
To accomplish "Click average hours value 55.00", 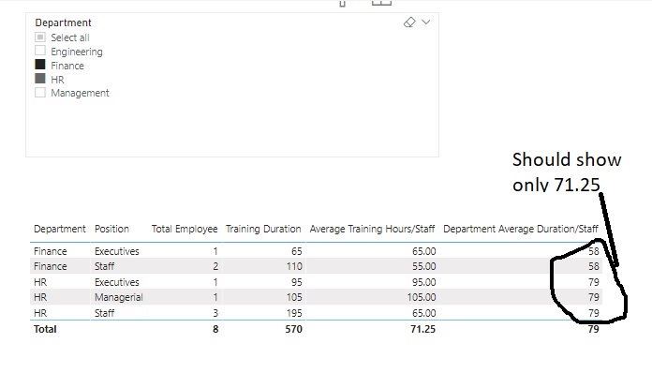I will [x=423, y=266].
